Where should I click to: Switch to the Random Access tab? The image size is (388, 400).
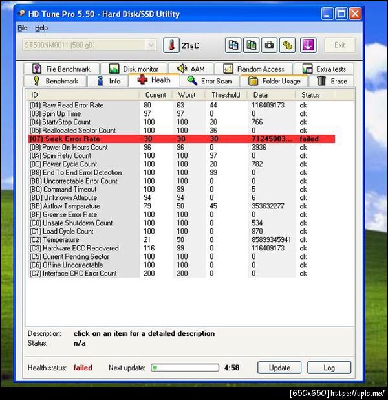[x=254, y=69]
